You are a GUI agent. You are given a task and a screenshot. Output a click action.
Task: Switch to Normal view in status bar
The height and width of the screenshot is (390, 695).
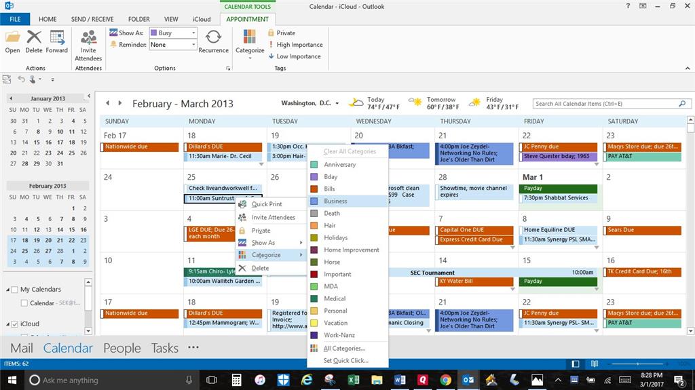[576, 364]
